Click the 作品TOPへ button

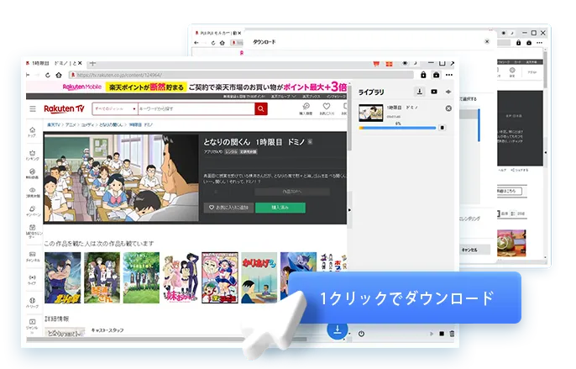pyautogui.click(x=292, y=192)
